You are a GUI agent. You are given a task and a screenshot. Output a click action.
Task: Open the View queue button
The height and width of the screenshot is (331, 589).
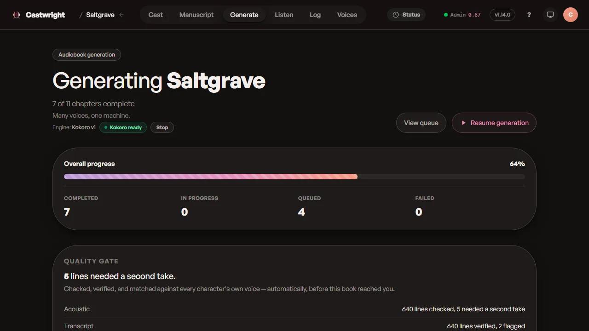click(421, 123)
